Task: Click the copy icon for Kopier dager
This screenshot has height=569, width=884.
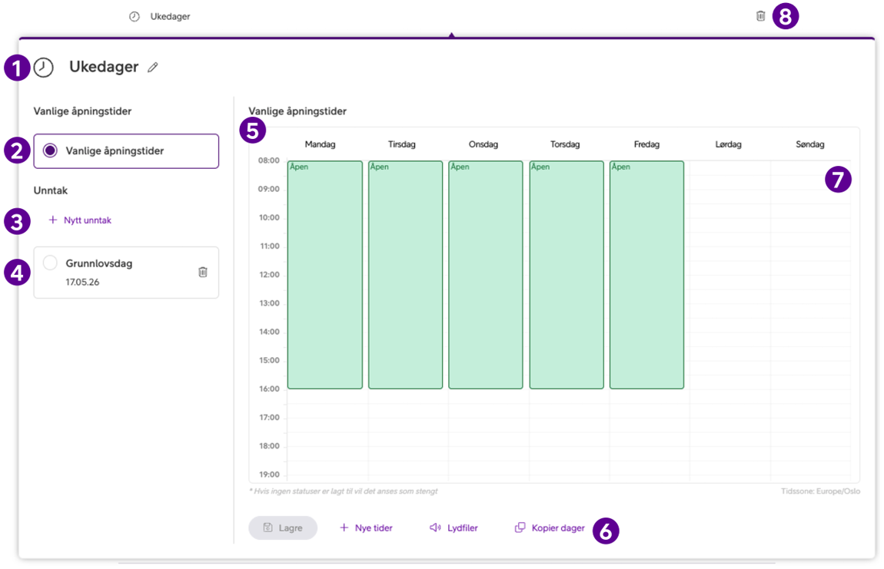Action: [x=520, y=528]
